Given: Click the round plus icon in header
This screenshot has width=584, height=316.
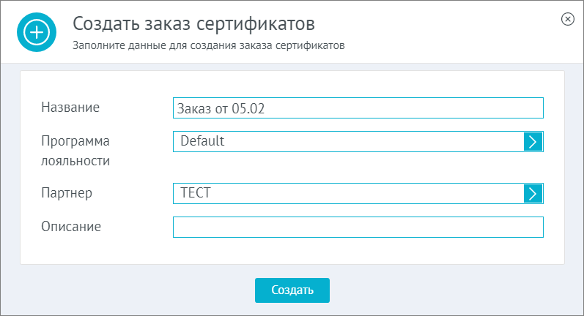Looking at the screenshot, I should click(x=37, y=32).
